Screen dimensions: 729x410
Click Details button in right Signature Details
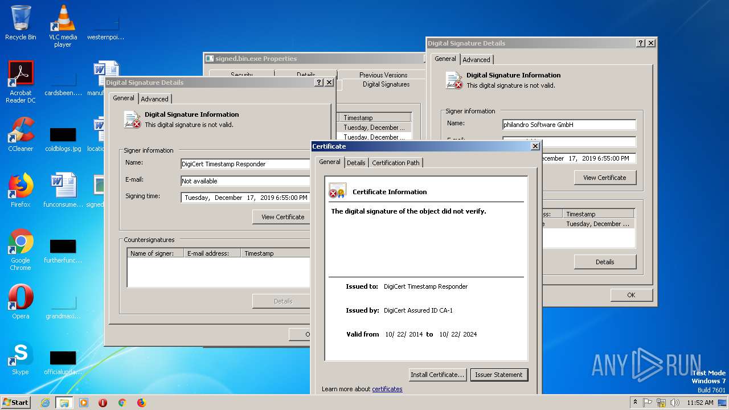point(605,262)
